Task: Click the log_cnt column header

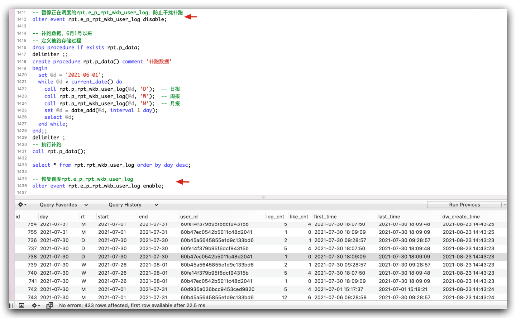Action: click(x=276, y=217)
